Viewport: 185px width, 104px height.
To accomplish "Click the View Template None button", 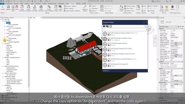I will 176,84.
